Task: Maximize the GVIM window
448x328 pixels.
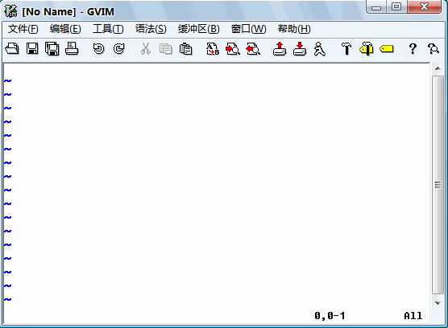Action: click(396, 7)
